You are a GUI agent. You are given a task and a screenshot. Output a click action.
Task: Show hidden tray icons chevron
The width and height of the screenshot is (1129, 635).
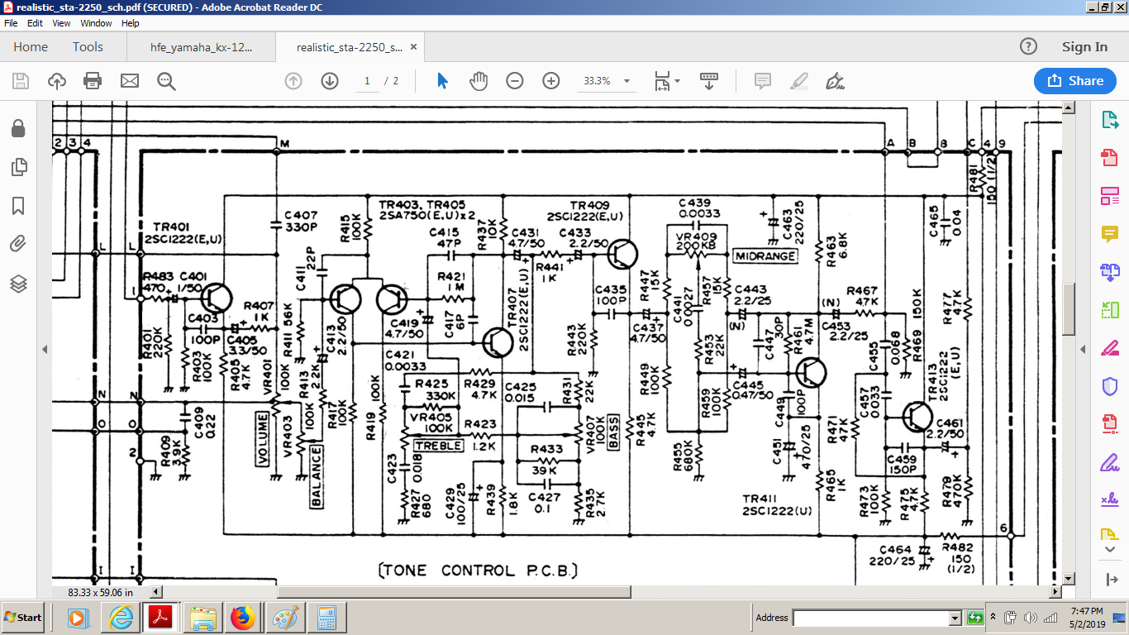pyautogui.click(x=993, y=618)
